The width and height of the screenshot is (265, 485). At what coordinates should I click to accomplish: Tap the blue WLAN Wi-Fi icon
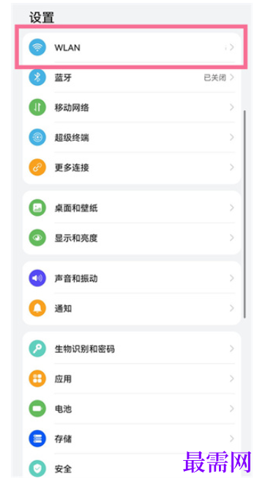point(37,48)
